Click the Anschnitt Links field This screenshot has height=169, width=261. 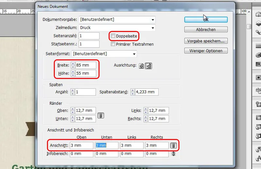[132, 146]
